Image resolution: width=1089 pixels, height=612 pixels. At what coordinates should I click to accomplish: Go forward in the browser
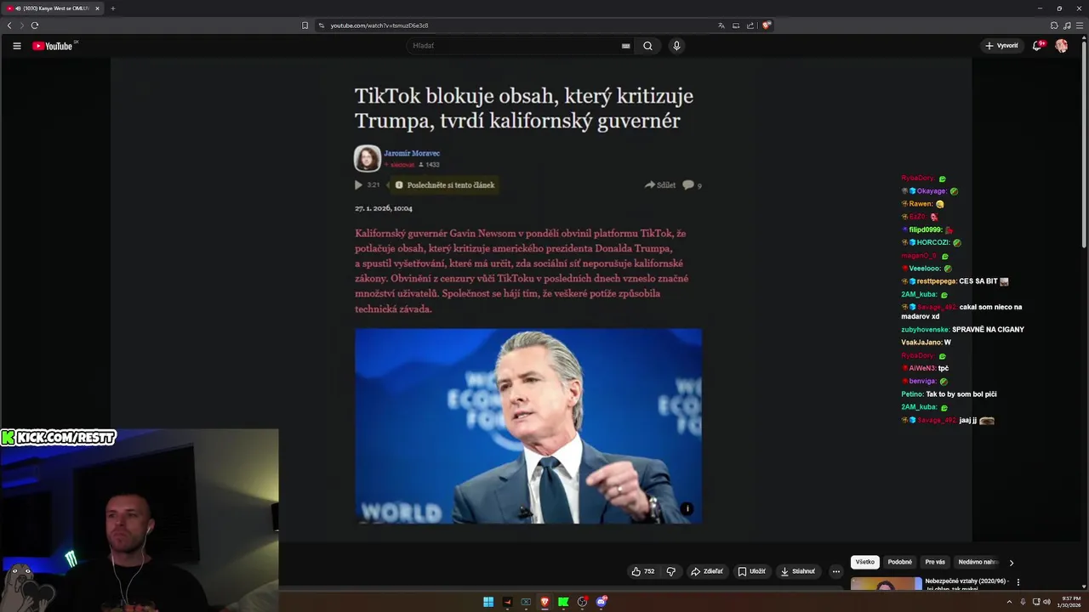[22, 25]
